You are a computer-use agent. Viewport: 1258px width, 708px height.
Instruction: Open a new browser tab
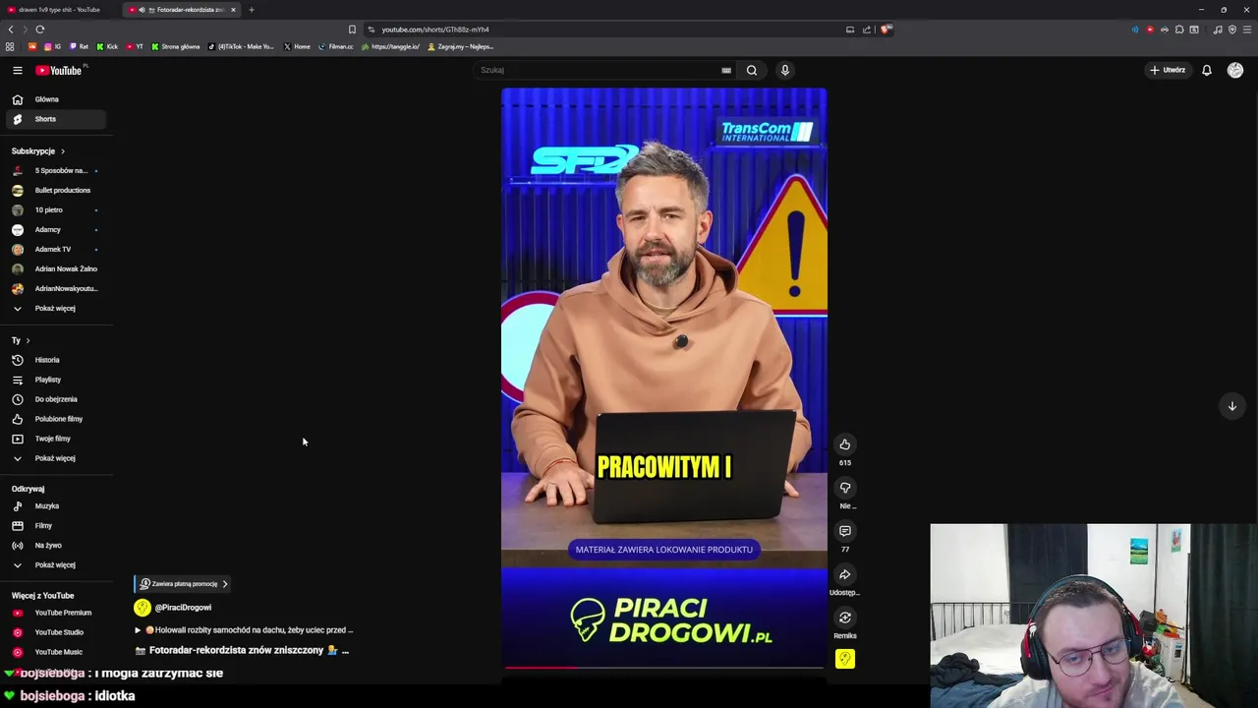pos(251,10)
